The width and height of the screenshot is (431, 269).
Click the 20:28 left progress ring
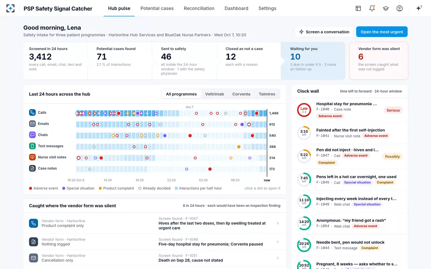pos(304,245)
